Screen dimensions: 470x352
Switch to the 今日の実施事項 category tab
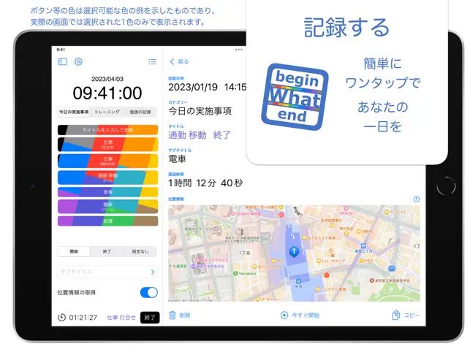[74, 112]
